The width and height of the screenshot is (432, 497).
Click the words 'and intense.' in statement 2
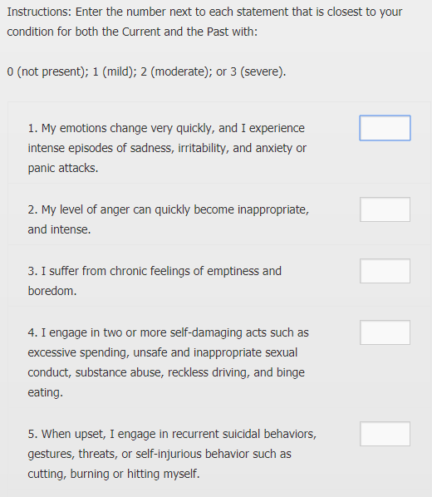(x=59, y=229)
